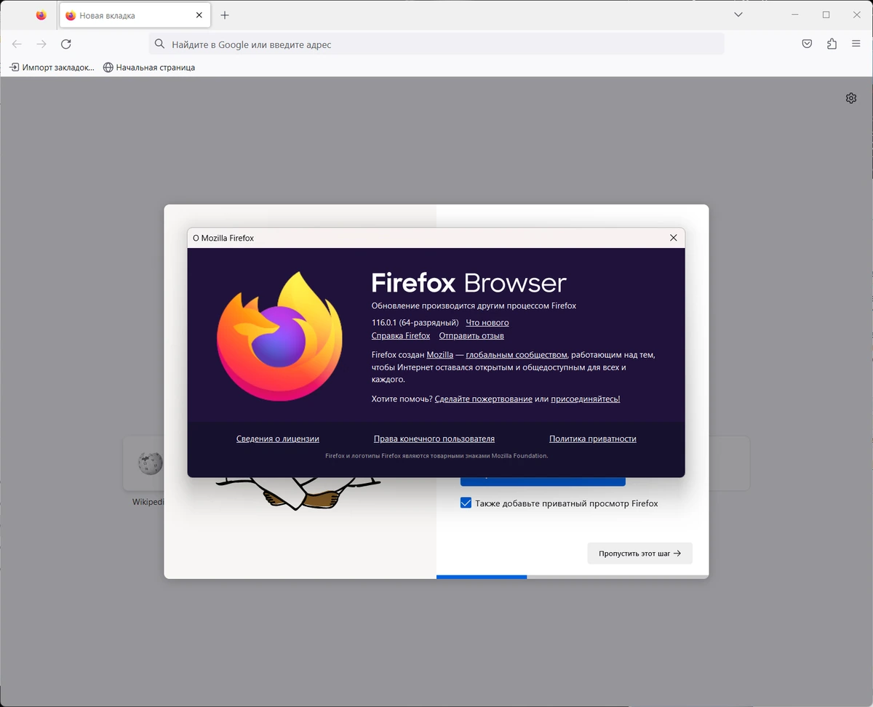Open the list all tabs chevron
Viewport: 873px width, 707px height.
coord(738,15)
